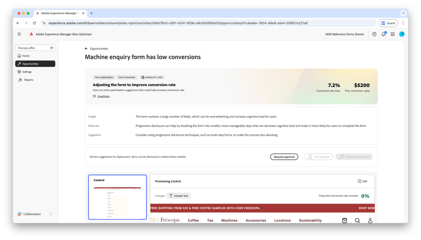Viewport: 421px width, 240px height.
Task: Click SHOP NOW in the red banner
Action: point(367,208)
